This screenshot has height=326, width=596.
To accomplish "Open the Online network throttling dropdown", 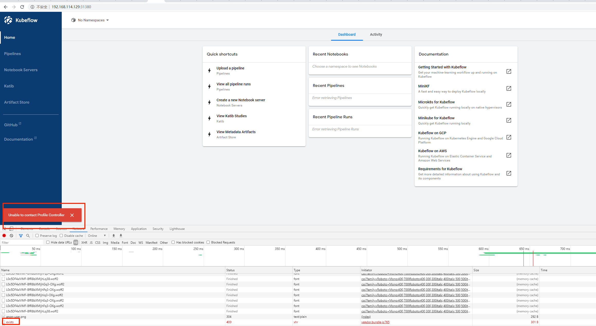I will [97, 236].
